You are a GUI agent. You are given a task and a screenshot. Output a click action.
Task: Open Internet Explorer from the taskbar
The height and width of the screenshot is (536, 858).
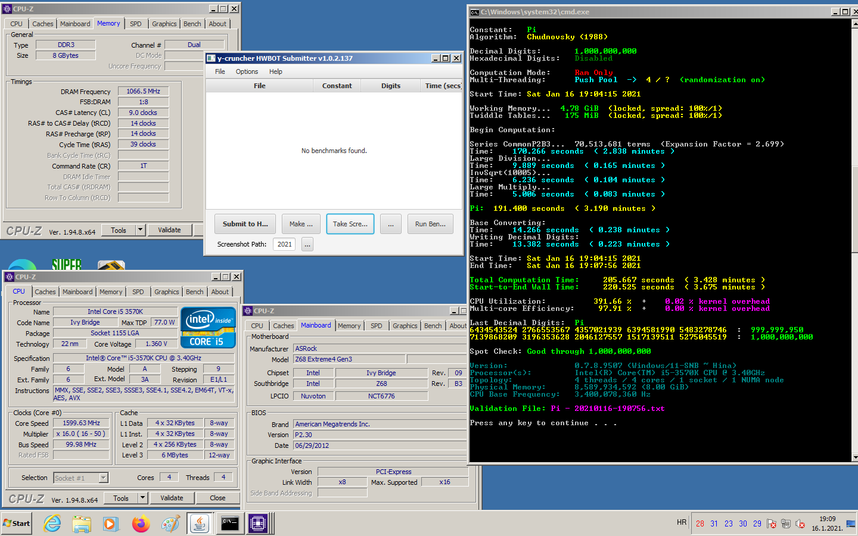(x=52, y=523)
